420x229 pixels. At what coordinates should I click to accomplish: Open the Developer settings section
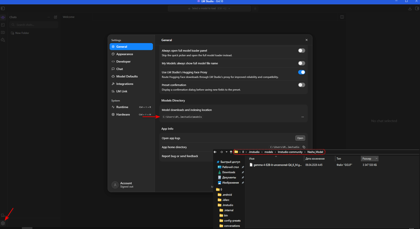tap(131, 62)
